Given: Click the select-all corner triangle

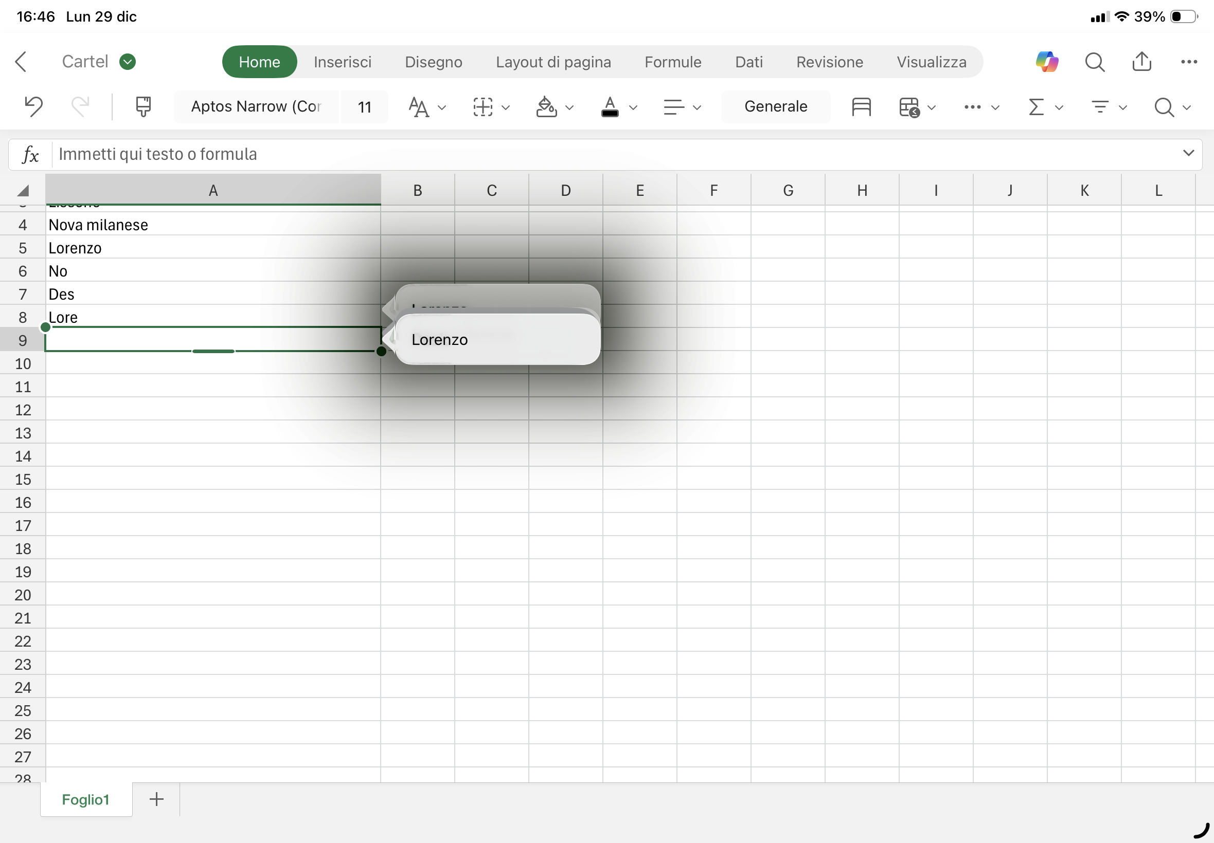Looking at the screenshot, I should (23, 190).
